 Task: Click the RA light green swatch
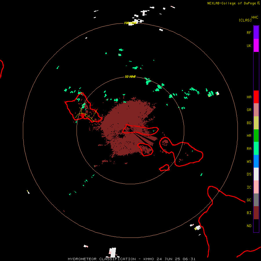pos(256,148)
